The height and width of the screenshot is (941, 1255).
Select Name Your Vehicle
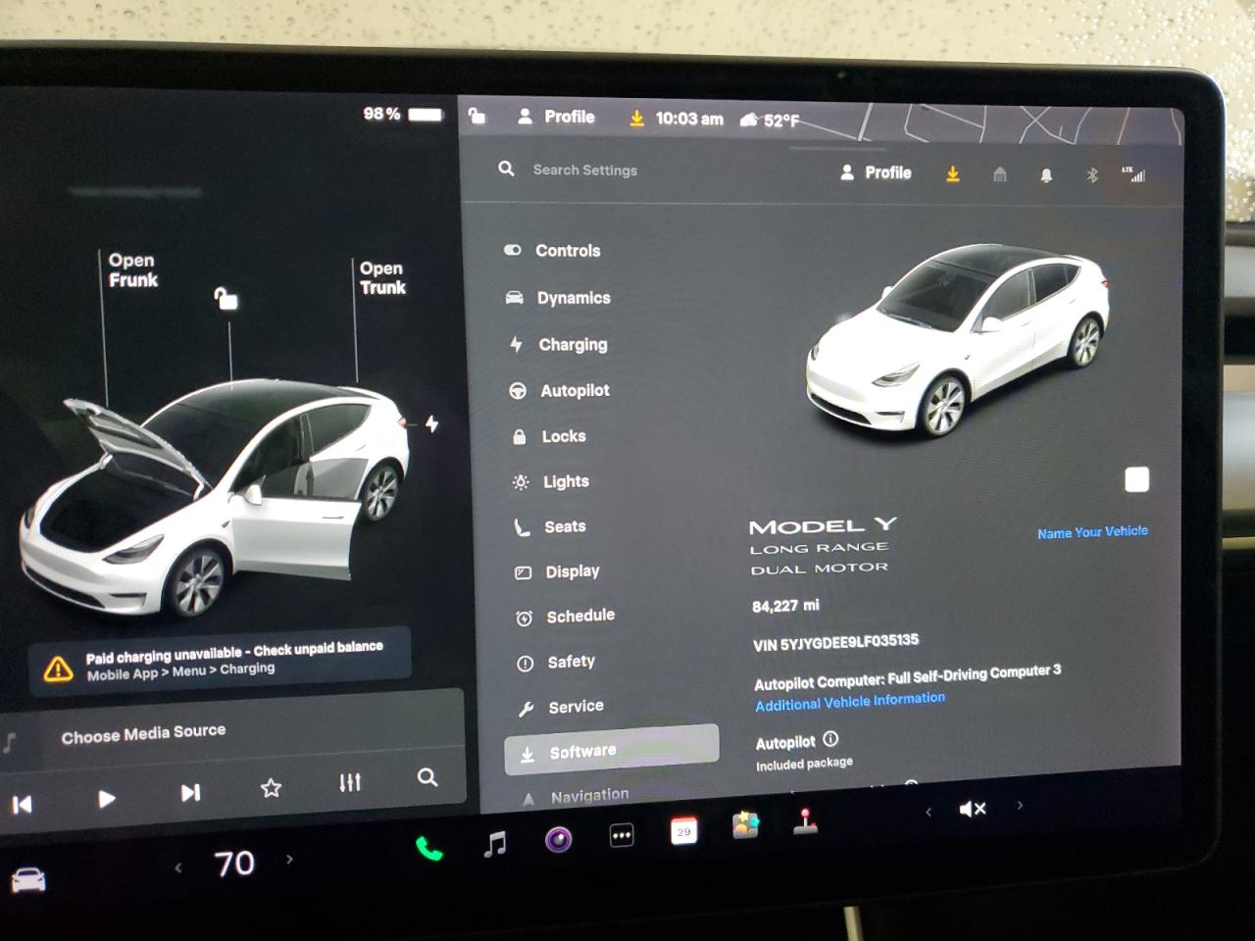pyautogui.click(x=1091, y=531)
